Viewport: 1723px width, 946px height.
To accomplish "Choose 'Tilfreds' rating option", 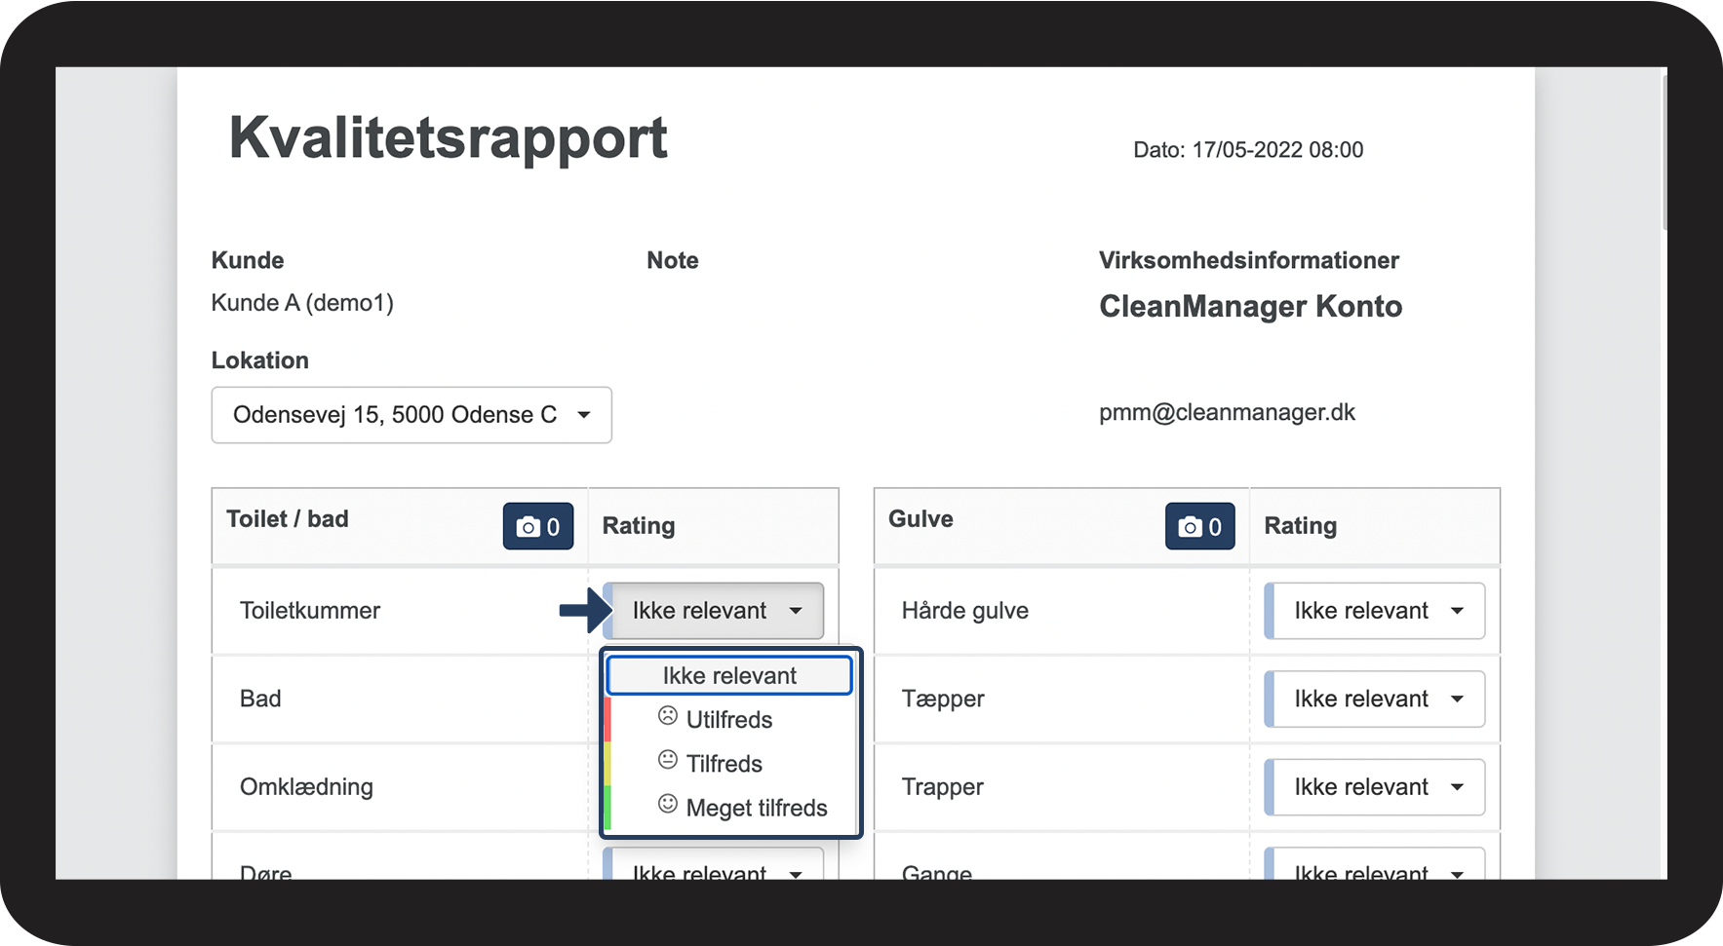I will pyautogui.click(x=729, y=763).
